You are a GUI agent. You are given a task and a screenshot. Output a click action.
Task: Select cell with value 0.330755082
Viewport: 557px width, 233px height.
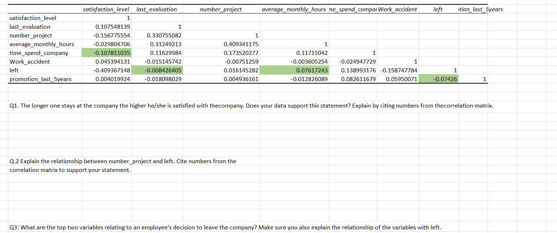[157, 35]
